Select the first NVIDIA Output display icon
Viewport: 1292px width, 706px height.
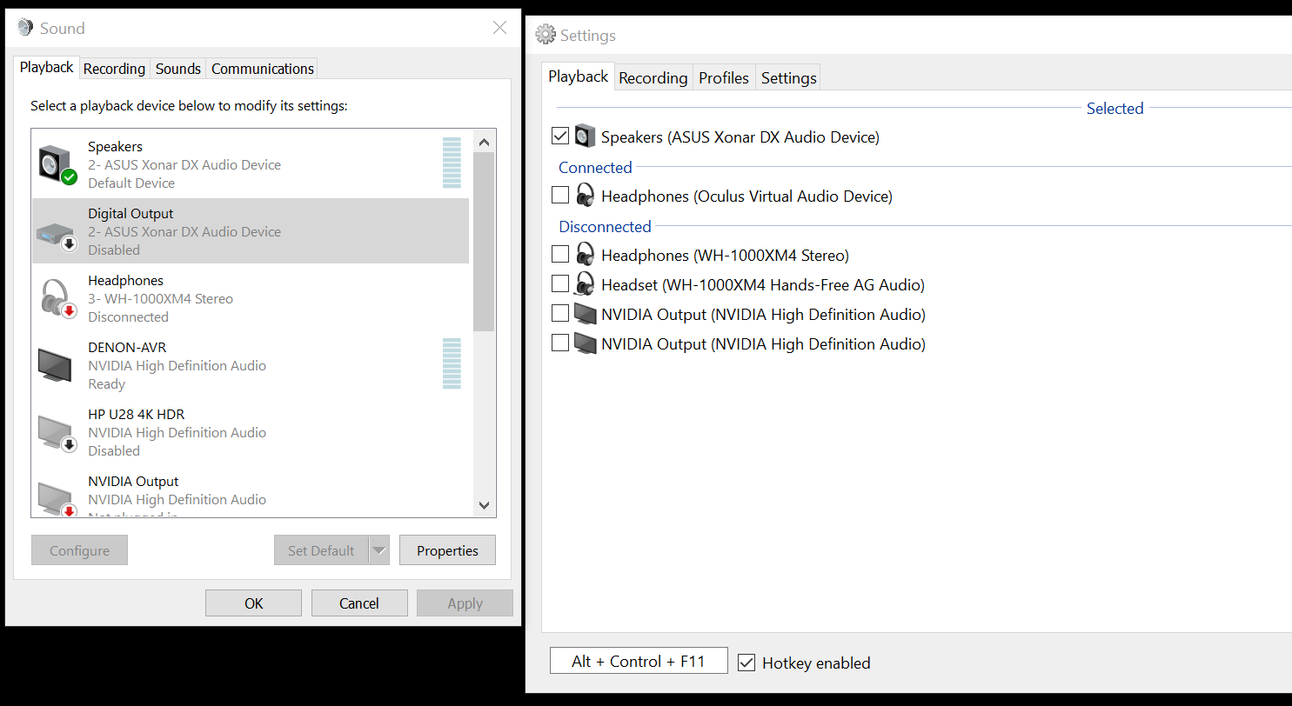[x=584, y=312]
